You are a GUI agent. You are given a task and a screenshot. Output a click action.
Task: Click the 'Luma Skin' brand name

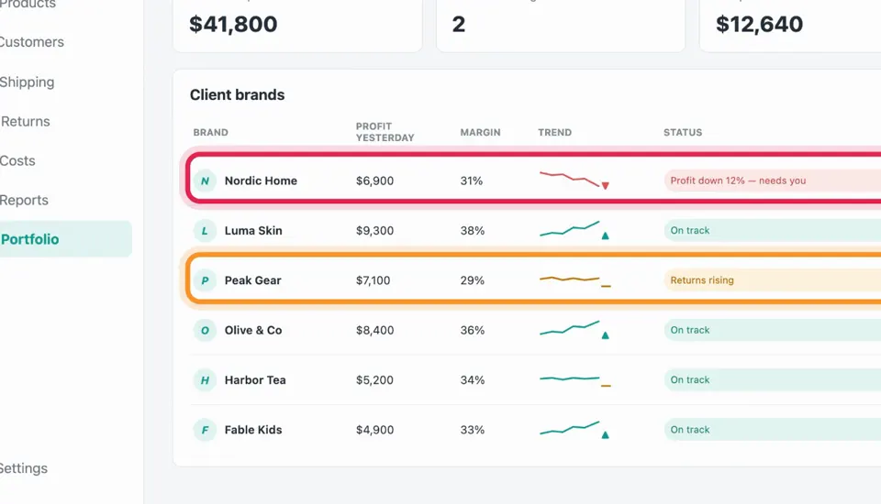253,231
